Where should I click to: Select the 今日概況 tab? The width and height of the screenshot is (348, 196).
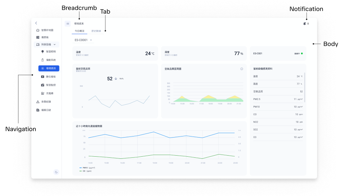(x=80, y=31)
